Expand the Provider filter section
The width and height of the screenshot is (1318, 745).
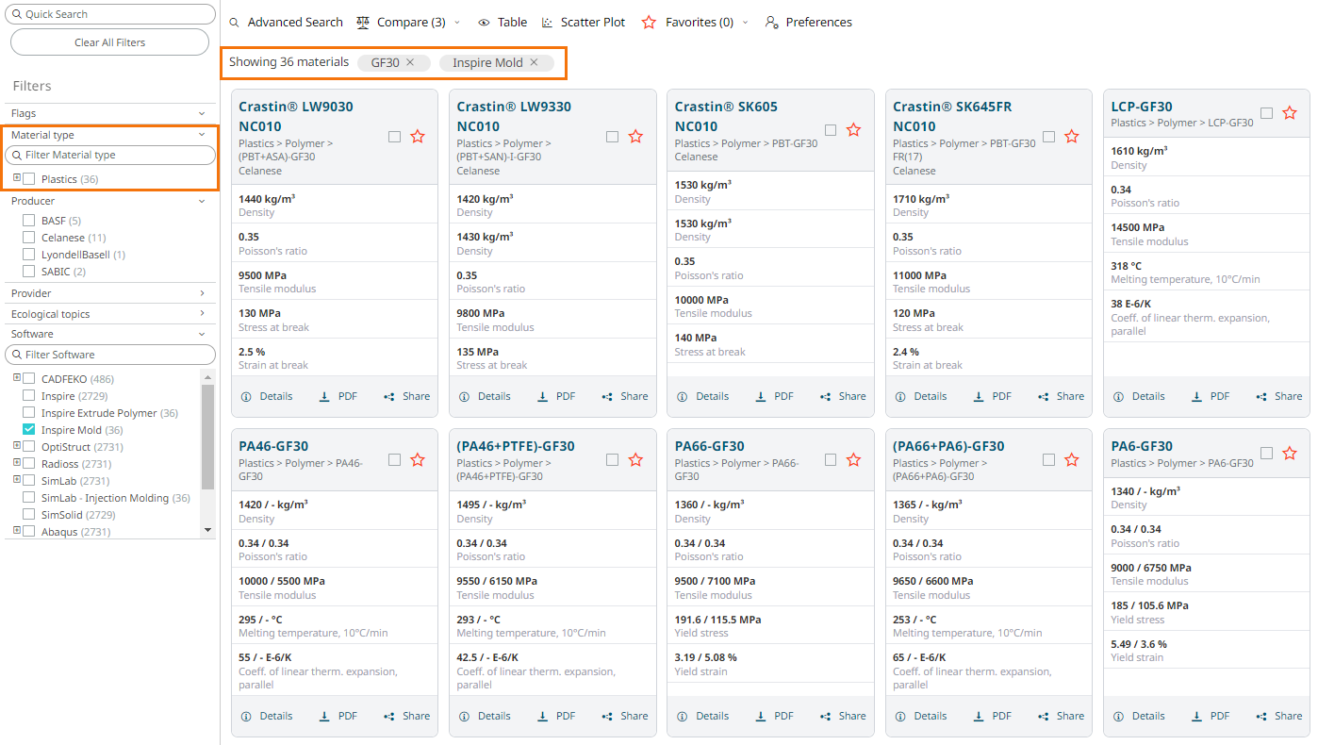(x=202, y=293)
